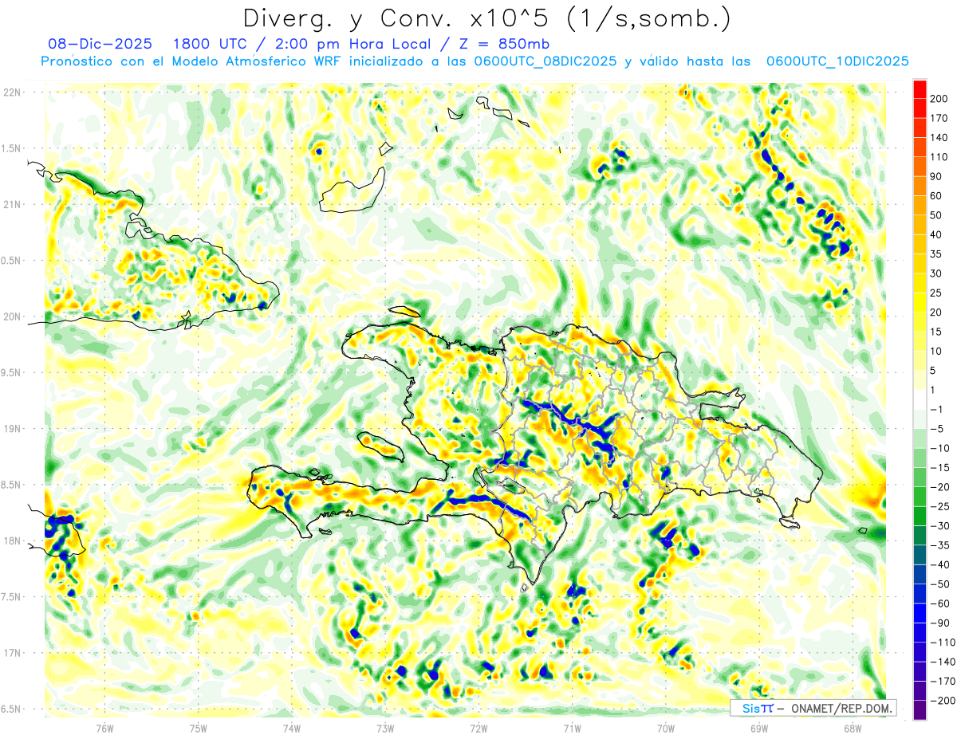Click the latitude label "19N"

pyautogui.click(x=12, y=429)
